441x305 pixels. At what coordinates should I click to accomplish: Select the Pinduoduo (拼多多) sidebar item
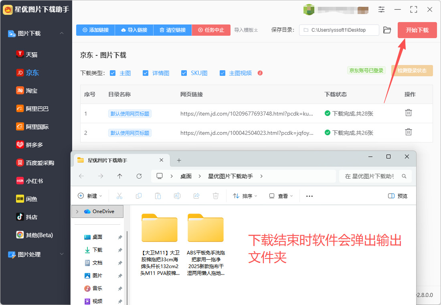click(30, 145)
